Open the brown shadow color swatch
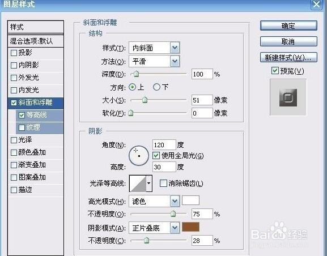Image resolution: width=327 pixels, height=256 pixels. tap(190, 227)
